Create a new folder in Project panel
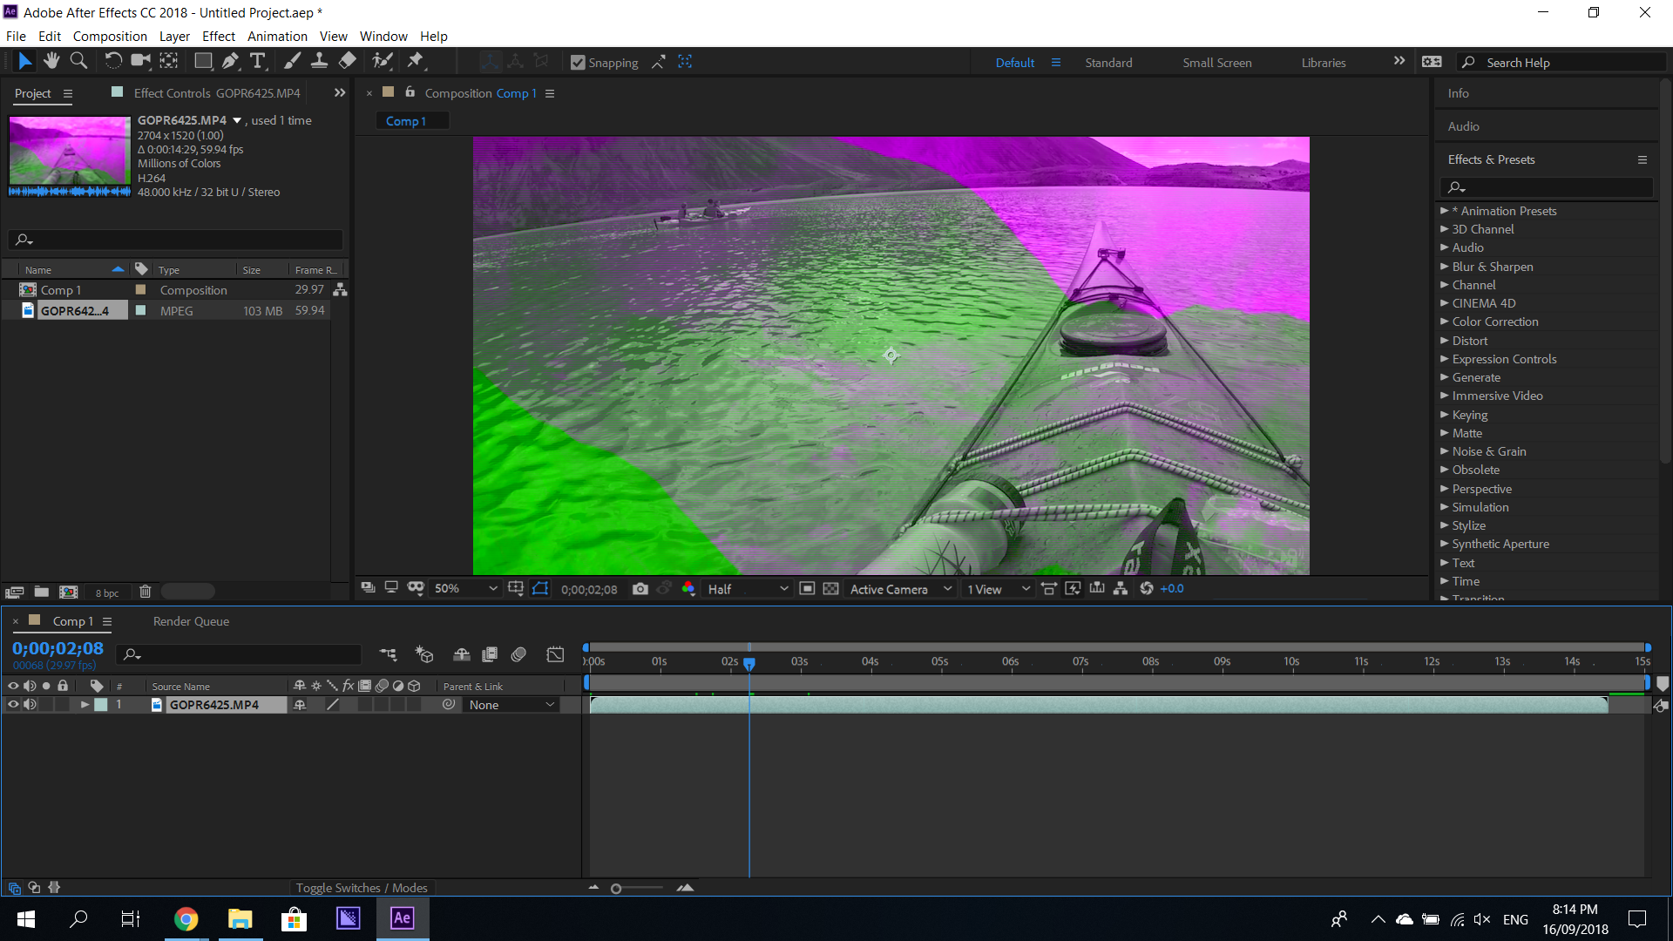Viewport: 1673px width, 941px height. (41, 592)
